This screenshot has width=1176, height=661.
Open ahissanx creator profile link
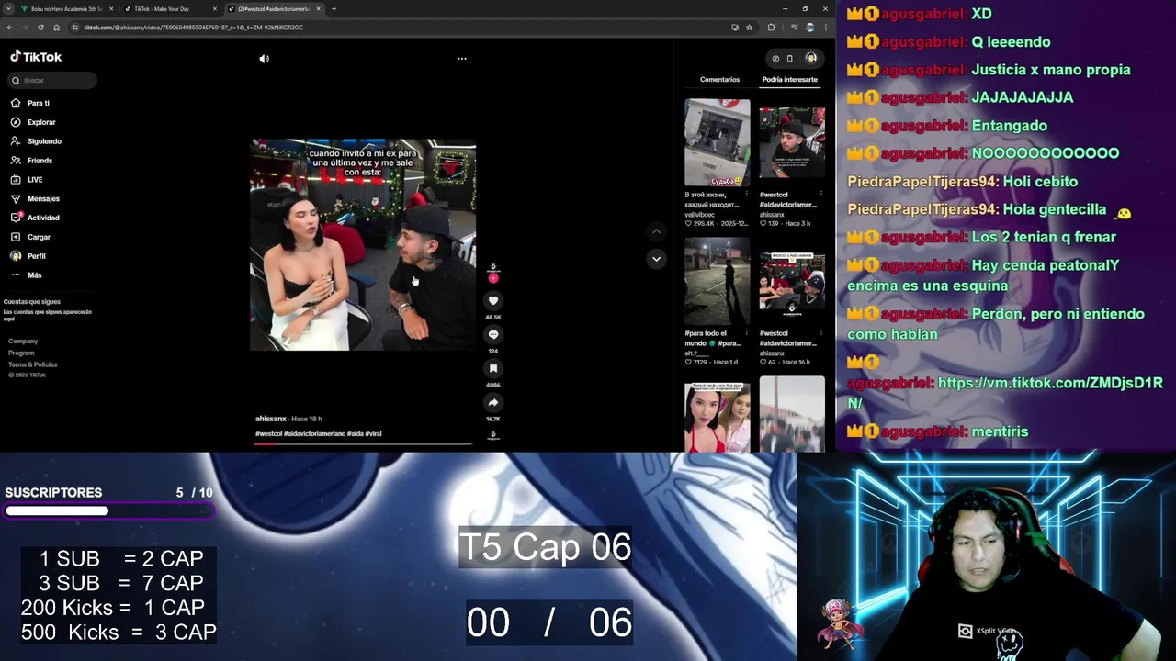[x=271, y=419]
